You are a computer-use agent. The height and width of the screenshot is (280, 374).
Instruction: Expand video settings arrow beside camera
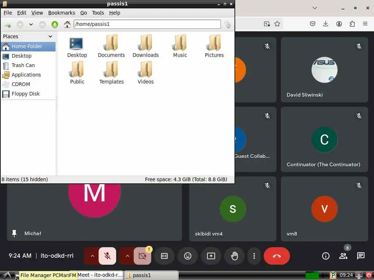click(x=127, y=256)
